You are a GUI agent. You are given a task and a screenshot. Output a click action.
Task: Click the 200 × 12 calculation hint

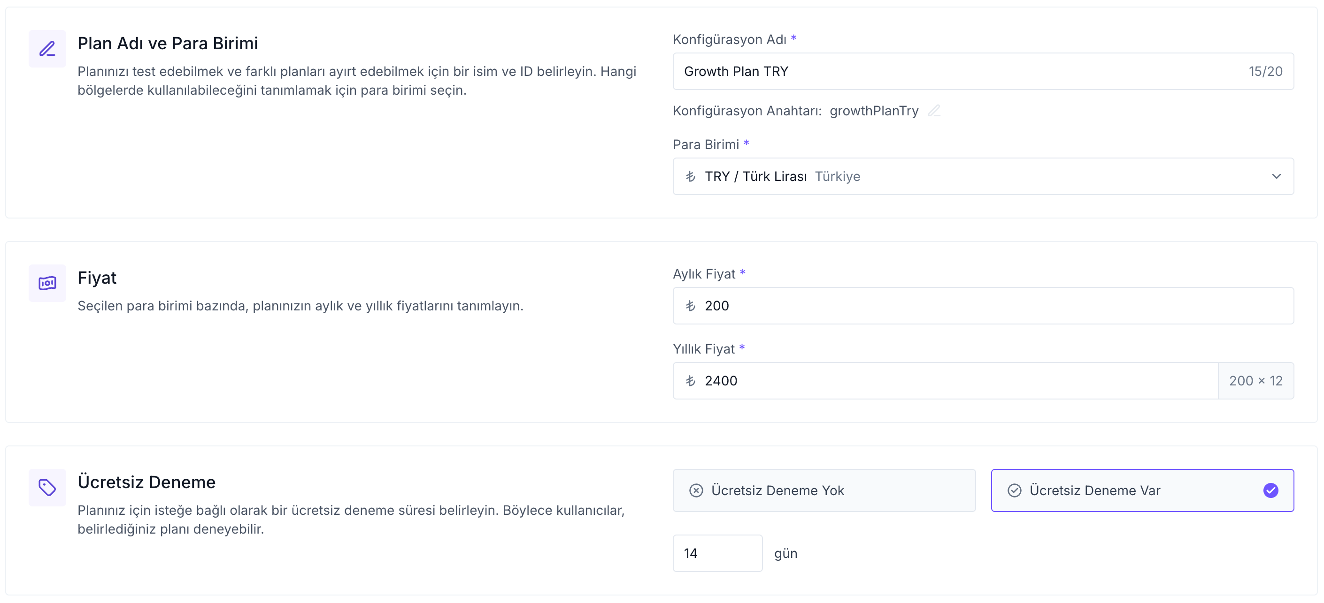coord(1256,381)
